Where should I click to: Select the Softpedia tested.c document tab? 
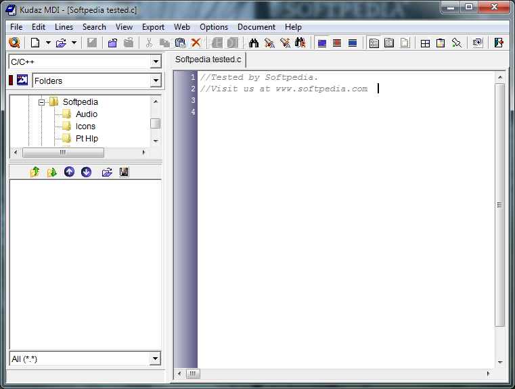[208, 60]
